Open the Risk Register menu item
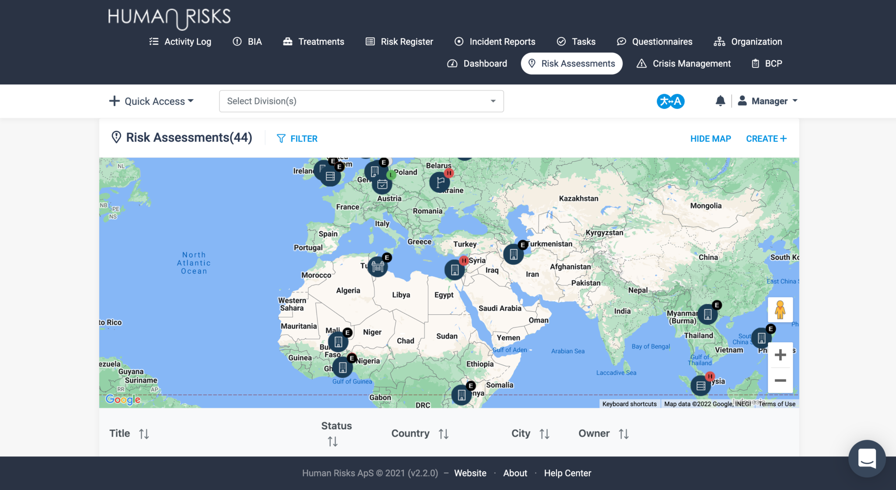This screenshot has height=490, width=896. pyautogui.click(x=399, y=42)
